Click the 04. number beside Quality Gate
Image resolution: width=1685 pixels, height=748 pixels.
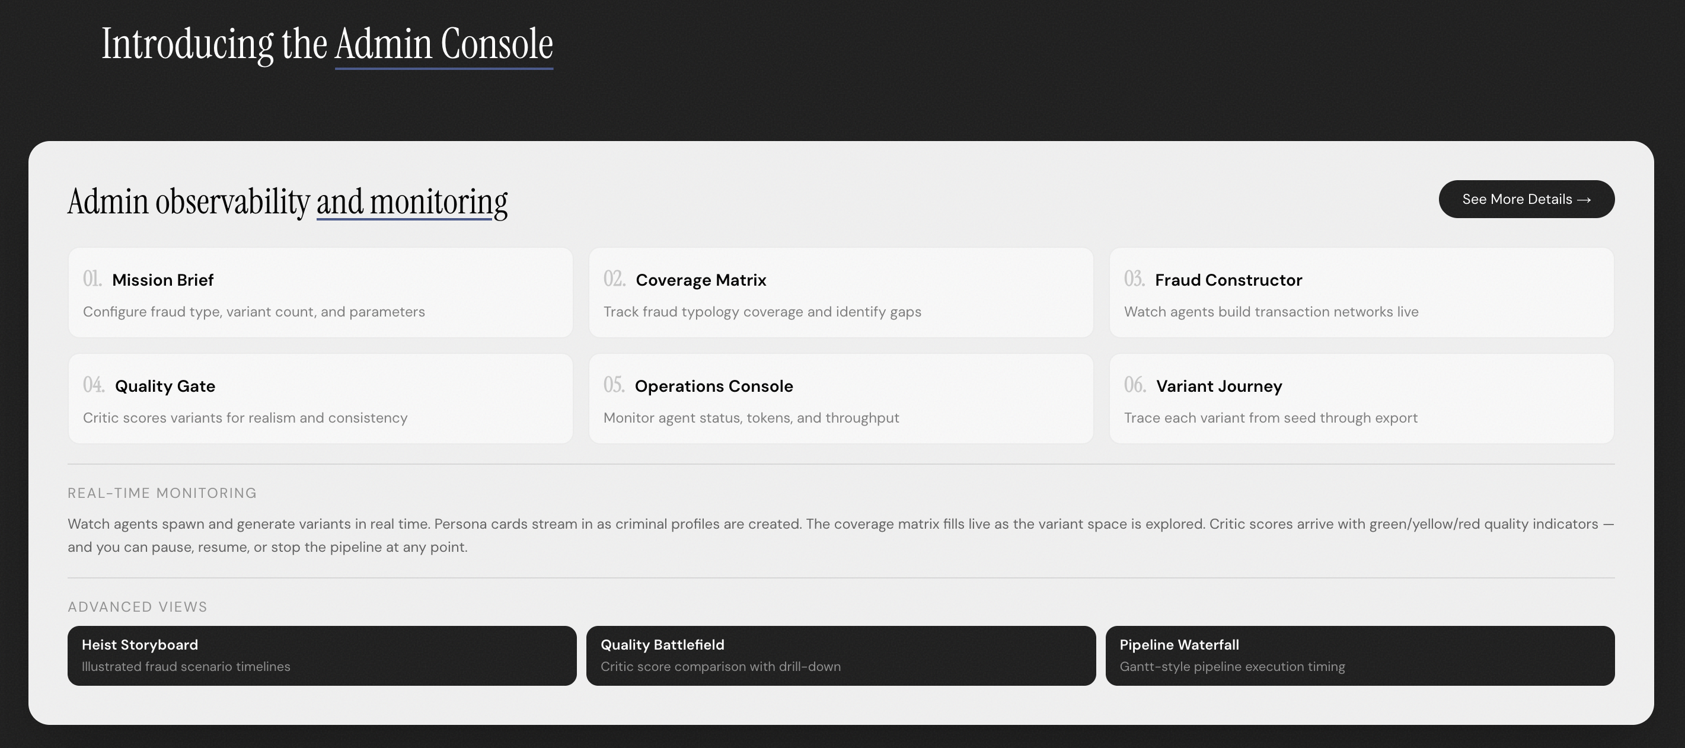click(94, 385)
